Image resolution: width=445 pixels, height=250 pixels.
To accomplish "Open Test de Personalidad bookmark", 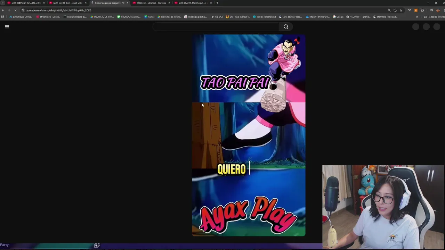I will tap(264, 17).
